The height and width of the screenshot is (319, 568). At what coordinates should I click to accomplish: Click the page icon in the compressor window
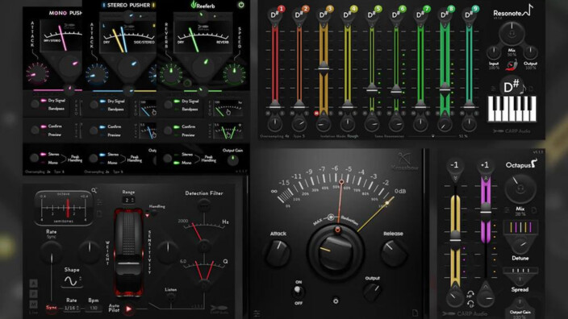(416, 313)
